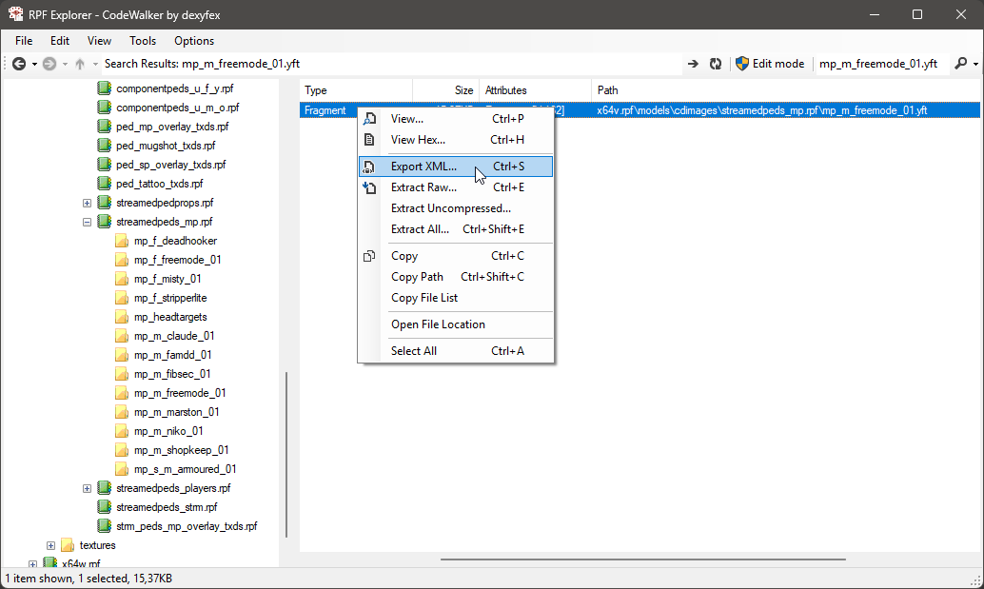Image resolution: width=984 pixels, height=589 pixels.
Task: Choose Export XML from context menu
Action: pyautogui.click(x=423, y=167)
